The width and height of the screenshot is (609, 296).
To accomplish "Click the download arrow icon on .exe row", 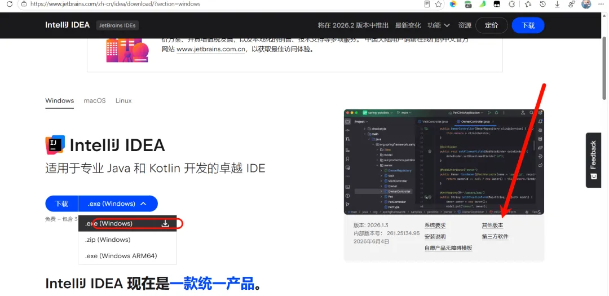I will (165, 224).
